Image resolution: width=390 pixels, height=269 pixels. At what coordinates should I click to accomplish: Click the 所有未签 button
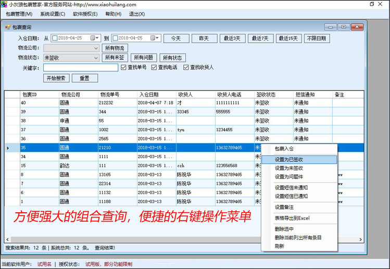coord(115,58)
